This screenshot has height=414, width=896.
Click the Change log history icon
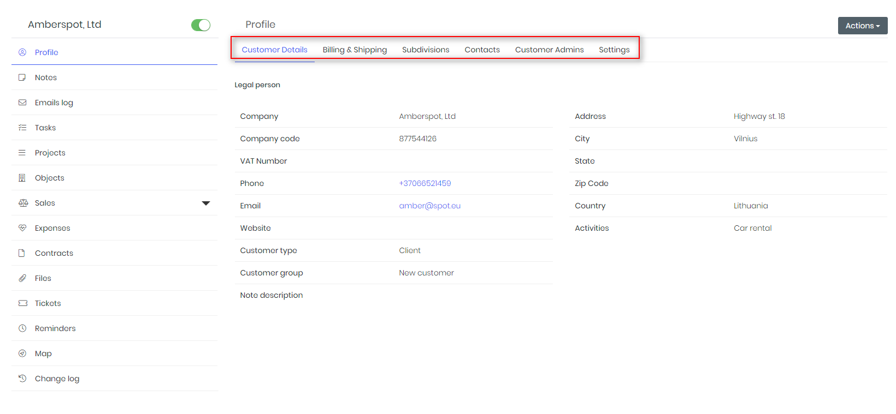[x=22, y=379]
